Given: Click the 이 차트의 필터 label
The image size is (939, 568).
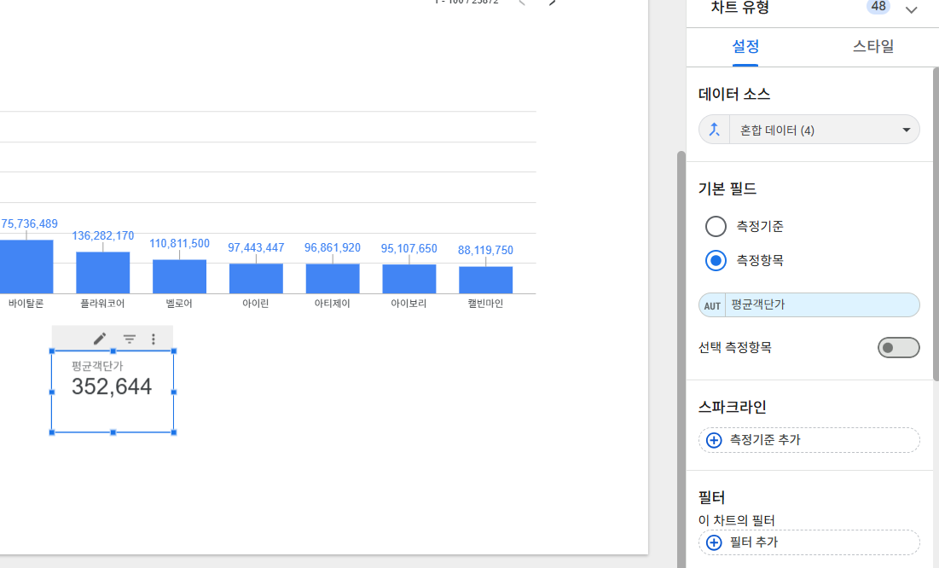Looking at the screenshot, I should 737,520.
